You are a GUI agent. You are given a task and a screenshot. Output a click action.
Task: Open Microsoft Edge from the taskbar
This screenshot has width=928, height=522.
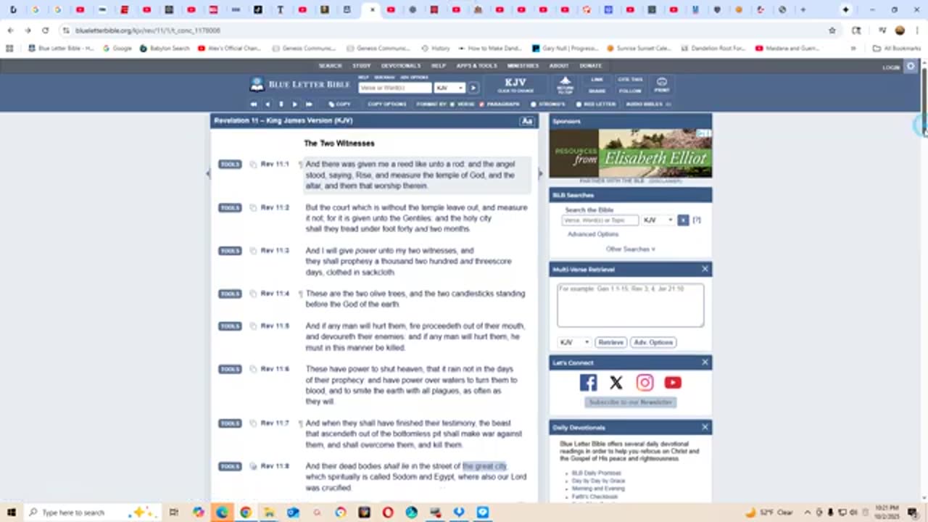click(x=222, y=513)
